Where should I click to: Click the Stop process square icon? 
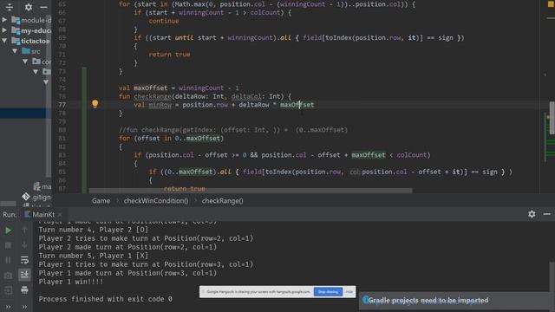[8, 245]
